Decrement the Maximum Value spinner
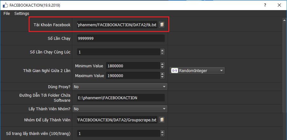 (162, 77)
